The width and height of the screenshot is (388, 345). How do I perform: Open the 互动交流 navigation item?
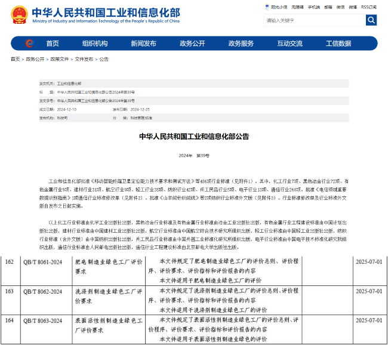point(290,43)
